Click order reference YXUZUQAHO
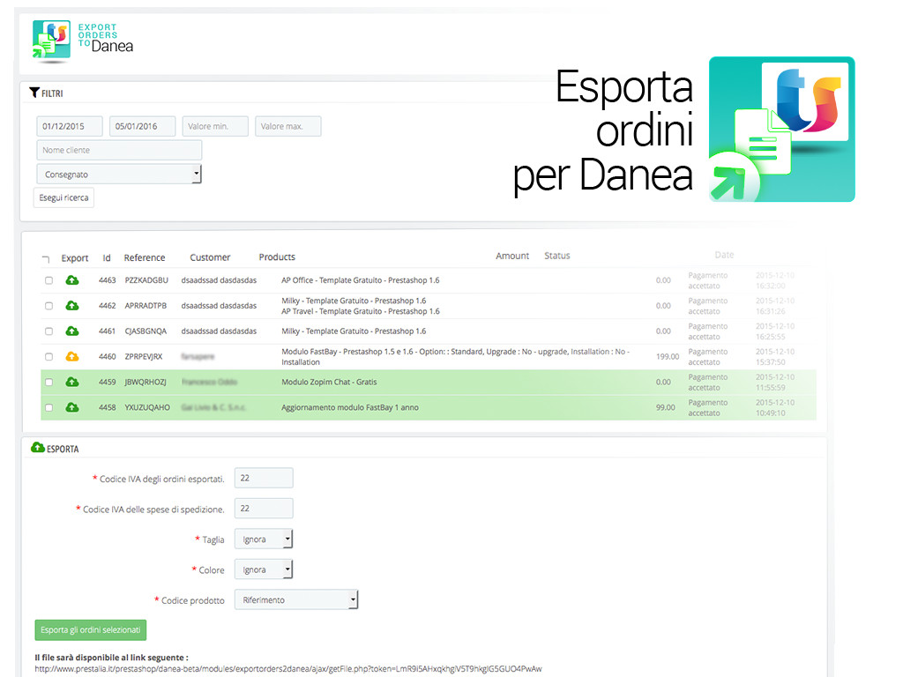This screenshot has width=903, height=677. (x=147, y=407)
